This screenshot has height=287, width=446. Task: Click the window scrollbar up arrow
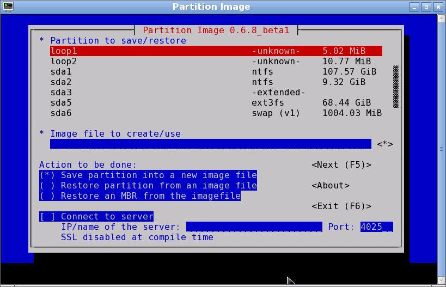[441, 19]
